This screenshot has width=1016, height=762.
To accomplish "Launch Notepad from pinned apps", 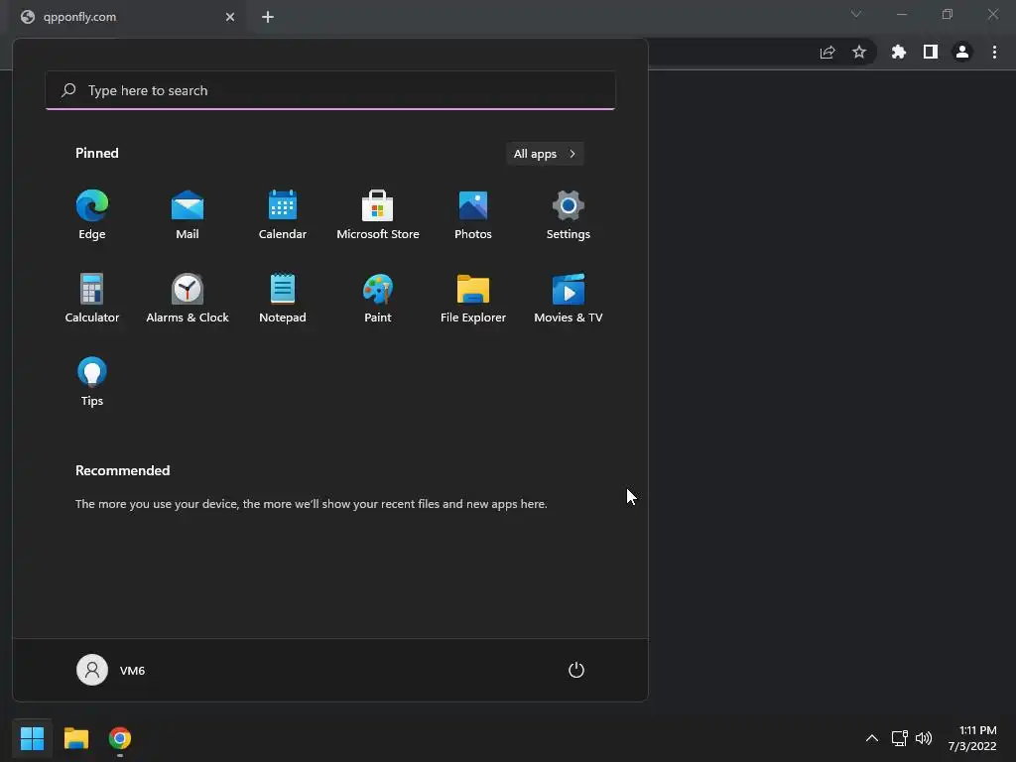I will [283, 298].
